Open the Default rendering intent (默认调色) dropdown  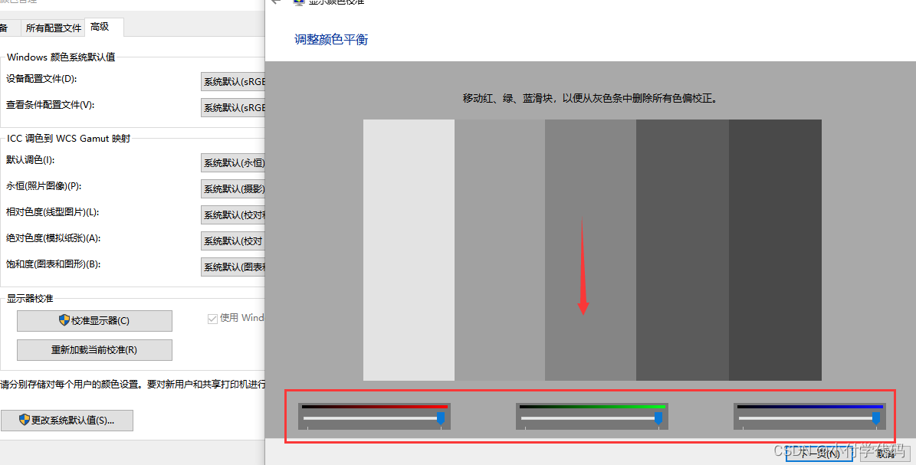pos(233,163)
